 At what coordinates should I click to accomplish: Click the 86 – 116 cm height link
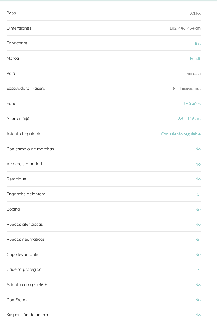tap(189, 119)
